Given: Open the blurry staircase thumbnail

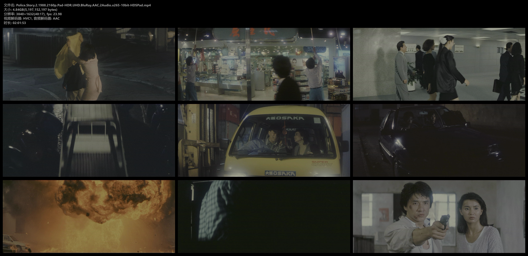Looking at the screenshot, I should click(x=89, y=140).
